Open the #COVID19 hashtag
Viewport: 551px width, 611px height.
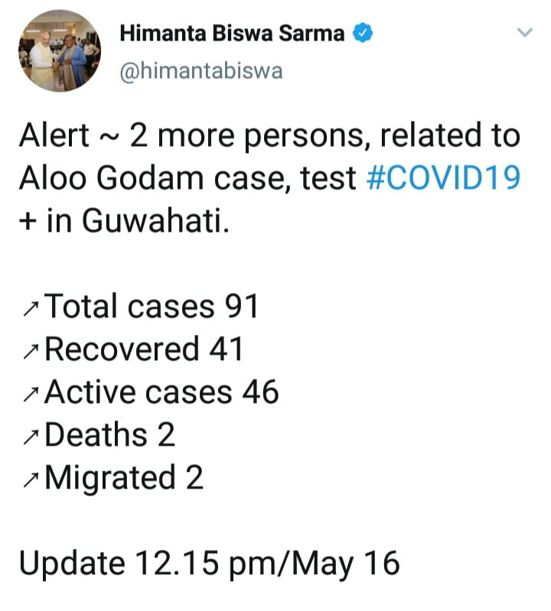pos(444,178)
